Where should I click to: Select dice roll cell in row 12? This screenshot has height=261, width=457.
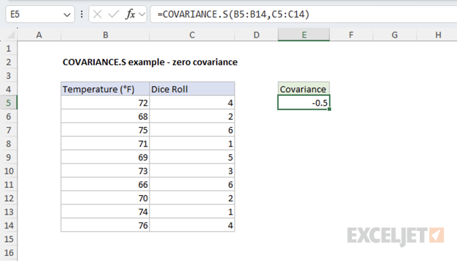tap(192, 198)
